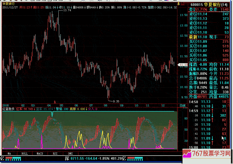This screenshot has height=164, width=233.
Task: Click the red-cyan bar meter after 401.20亿
Action: tap(135, 159)
